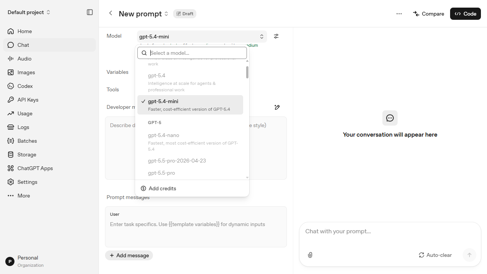Viewport: 487px width, 274px height.
Task: Click the Code button
Action: (x=465, y=14)
